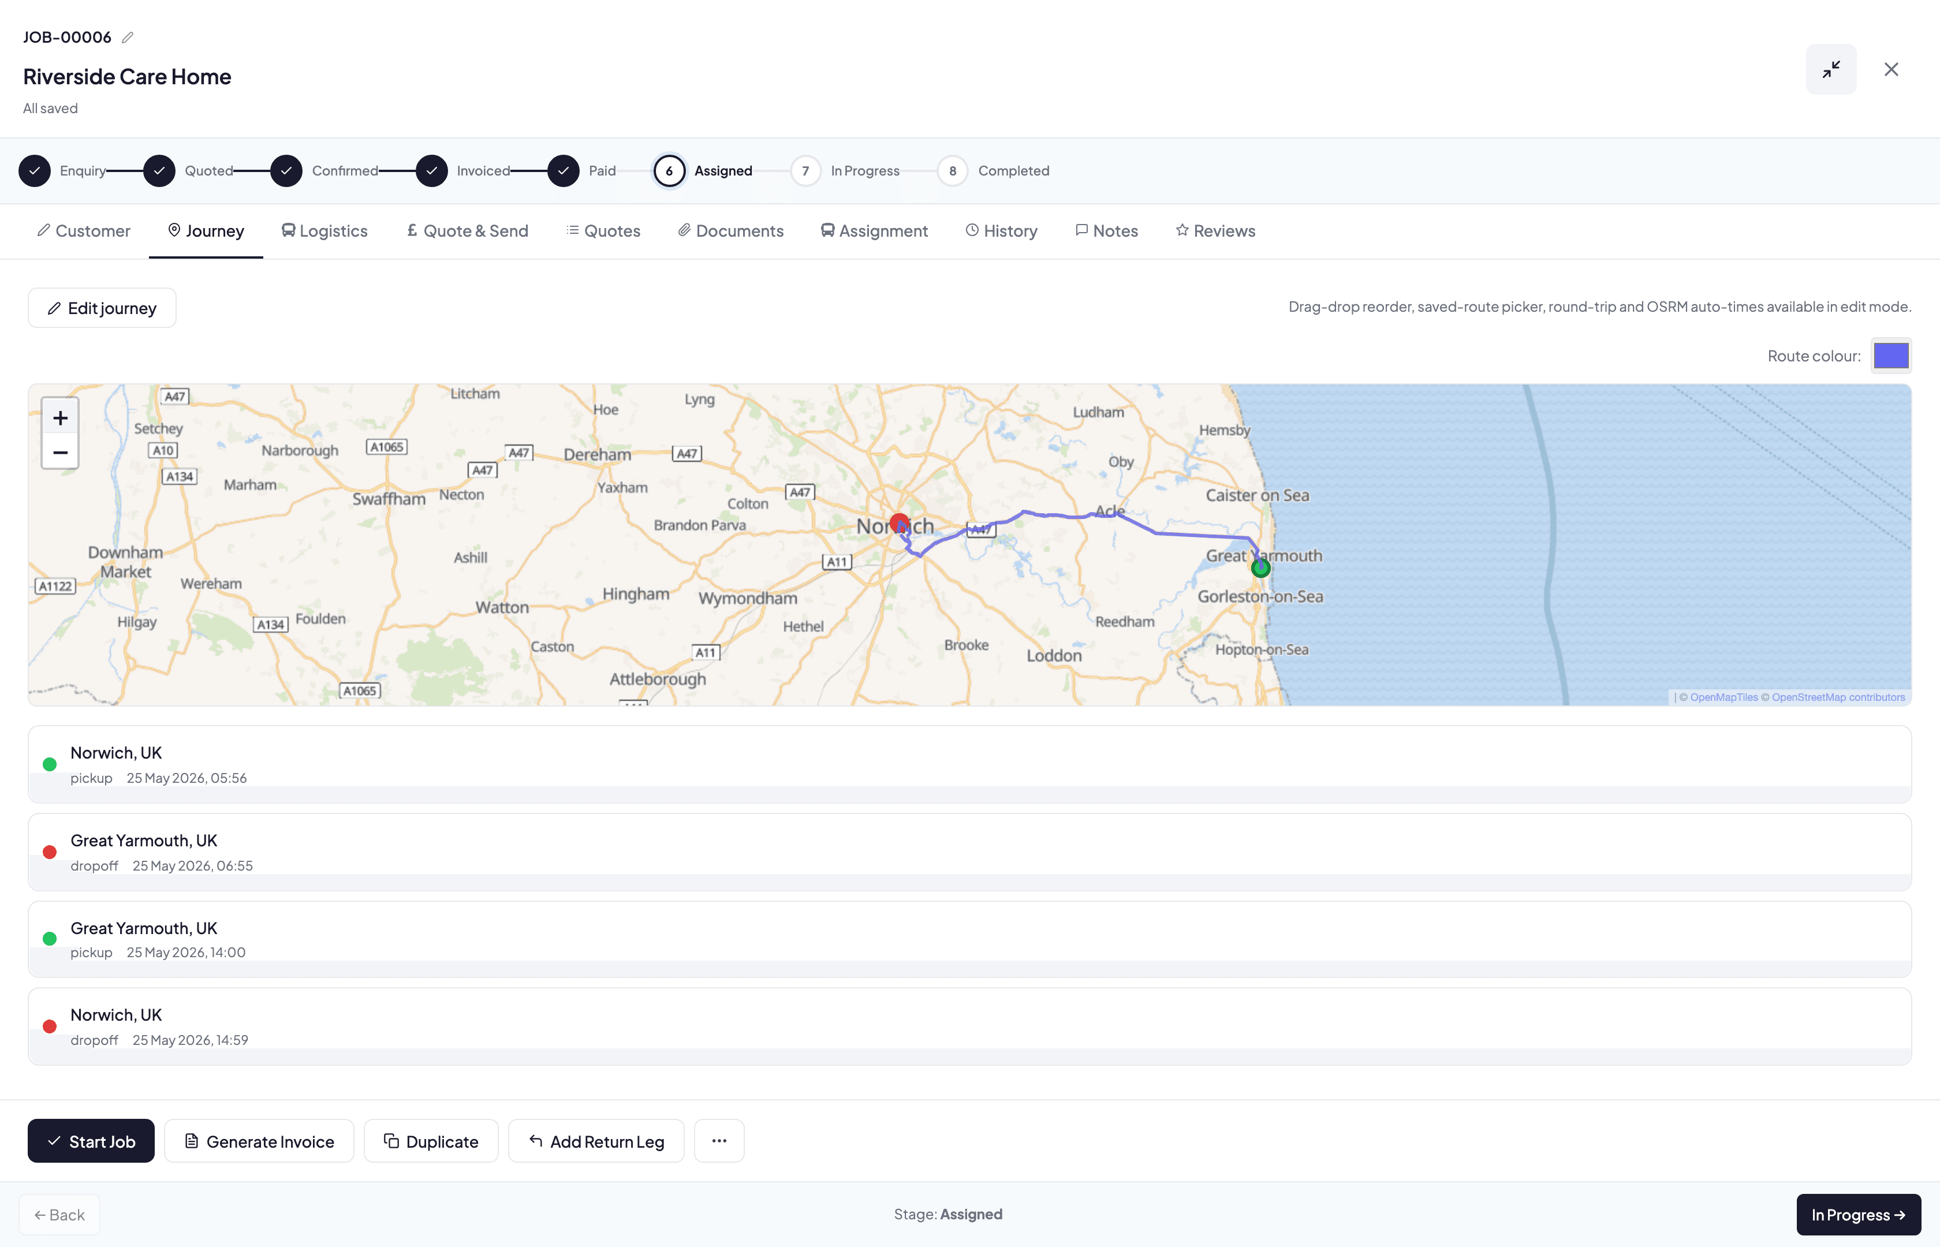Screen dimensions: 1940x1247
Task: Click the JOB-00006 reference text
Action: coord(67,38)
